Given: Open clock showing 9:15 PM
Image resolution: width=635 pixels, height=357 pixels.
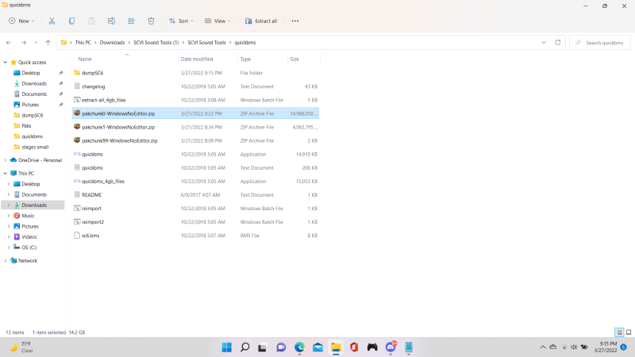Looking at the screenshot, I should coord(606,347).
